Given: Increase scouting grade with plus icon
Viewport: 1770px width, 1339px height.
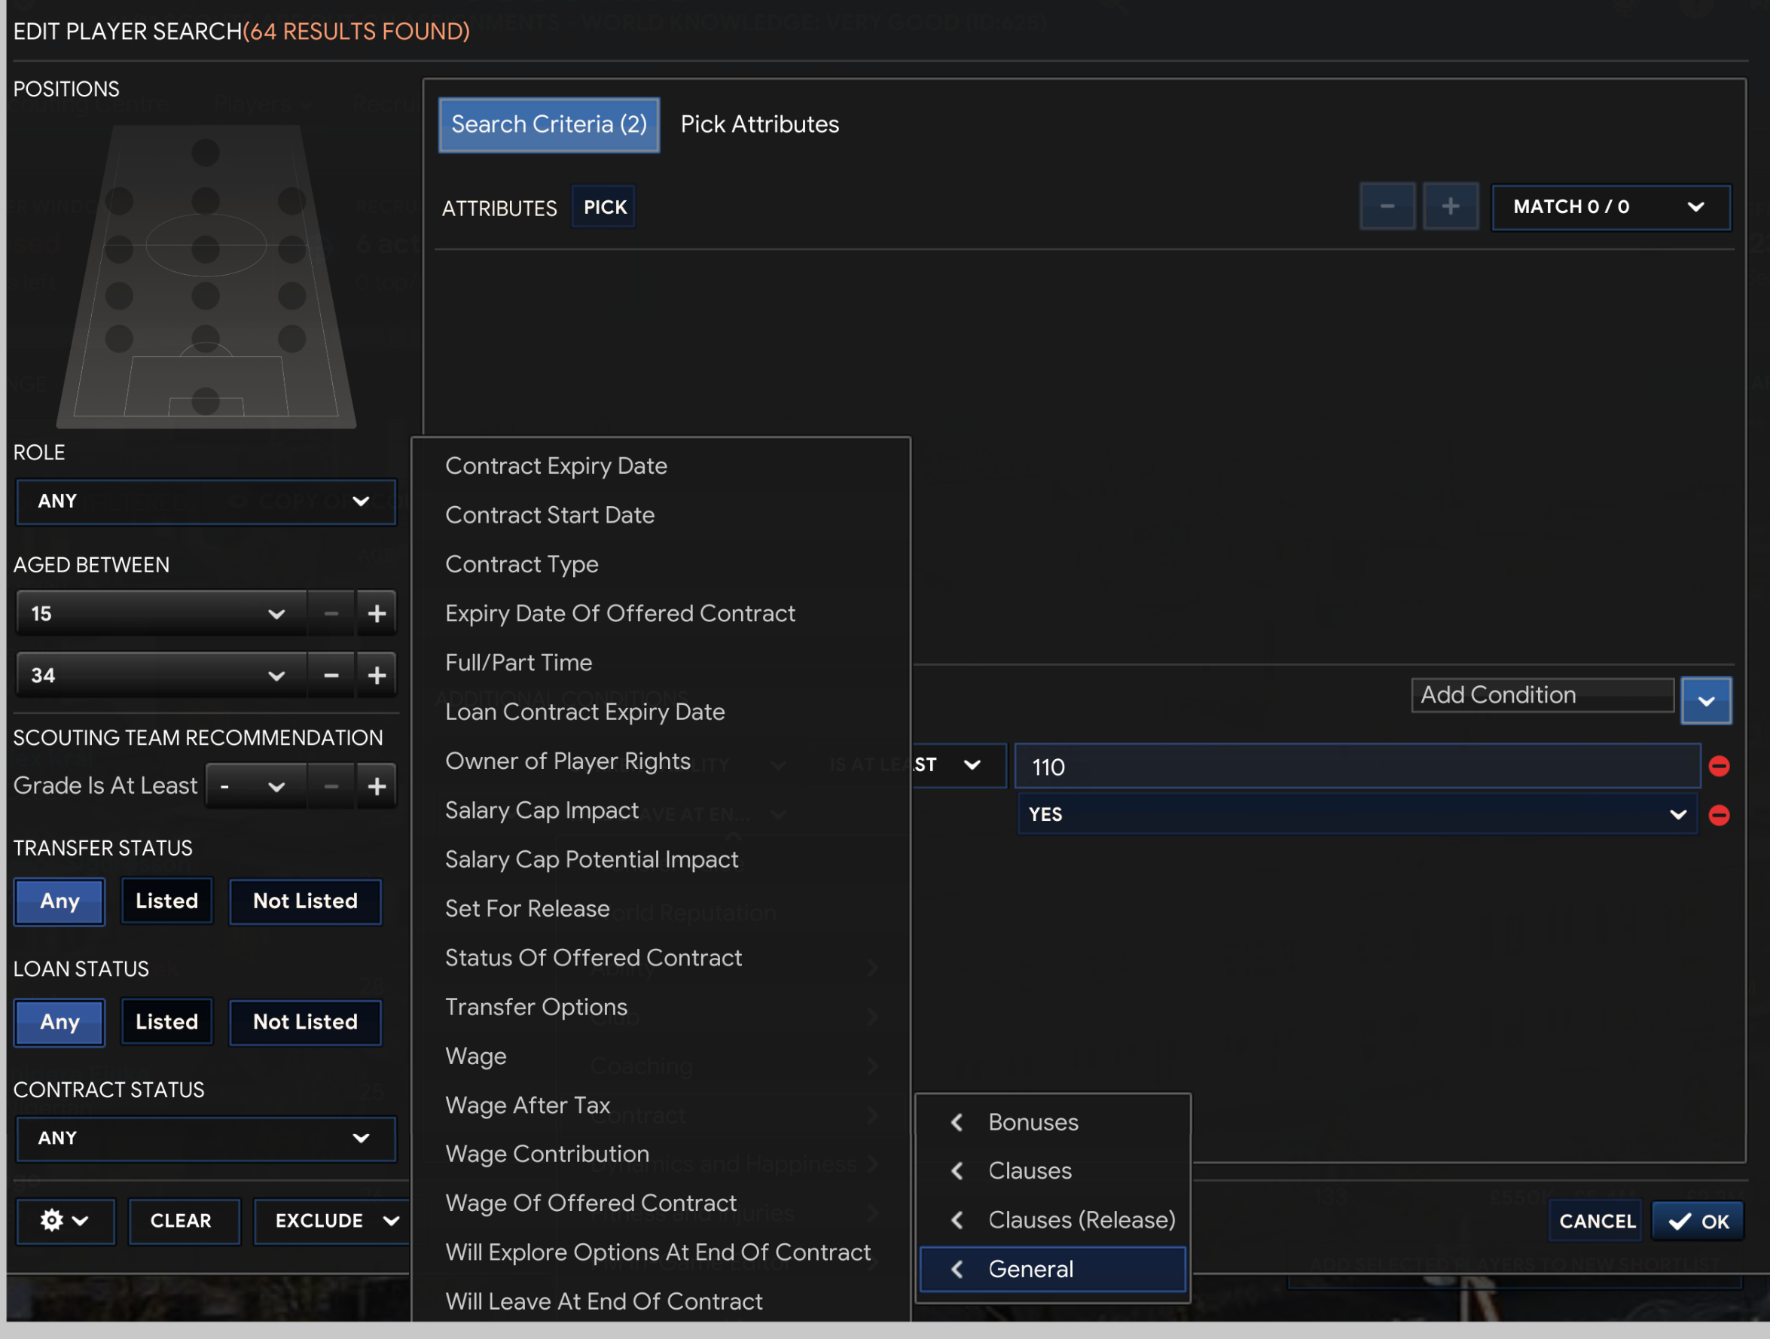Looking at the screenshot, I should (x=376, y=786).
